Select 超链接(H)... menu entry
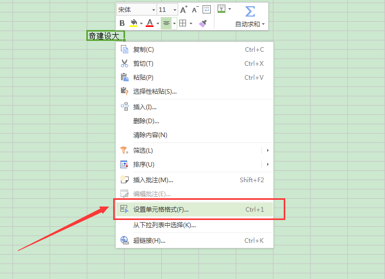 (x=194, y=241)
